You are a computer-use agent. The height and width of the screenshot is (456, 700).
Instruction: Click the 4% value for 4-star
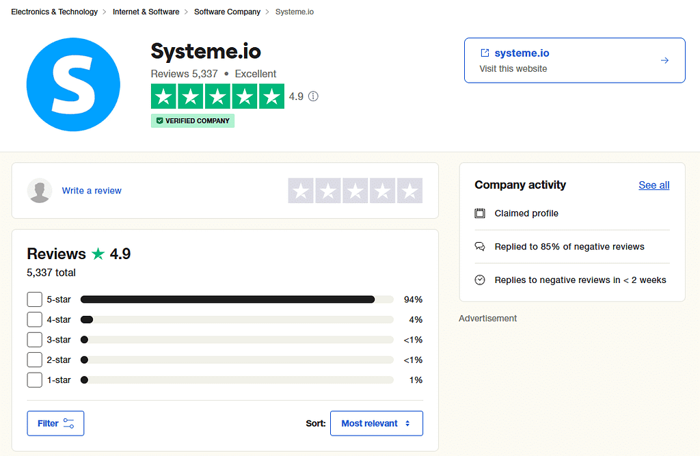(416, 319)
